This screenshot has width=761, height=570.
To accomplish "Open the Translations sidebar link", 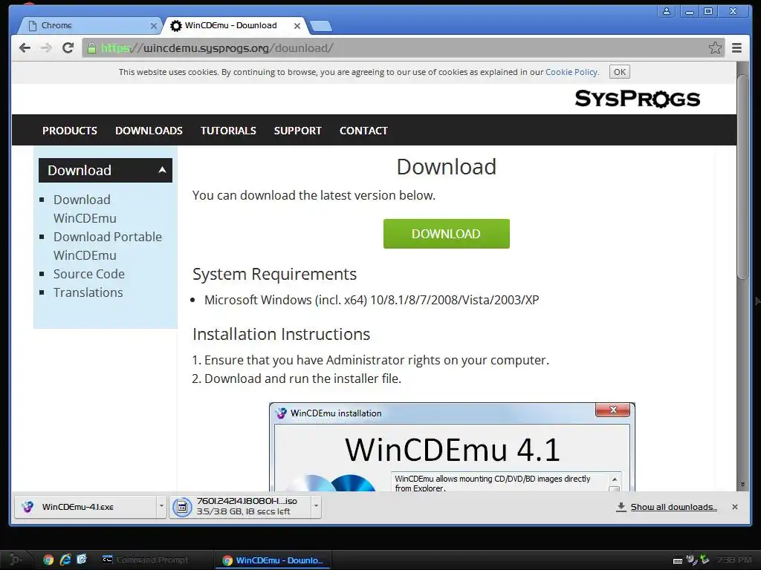I will (88, 292).
